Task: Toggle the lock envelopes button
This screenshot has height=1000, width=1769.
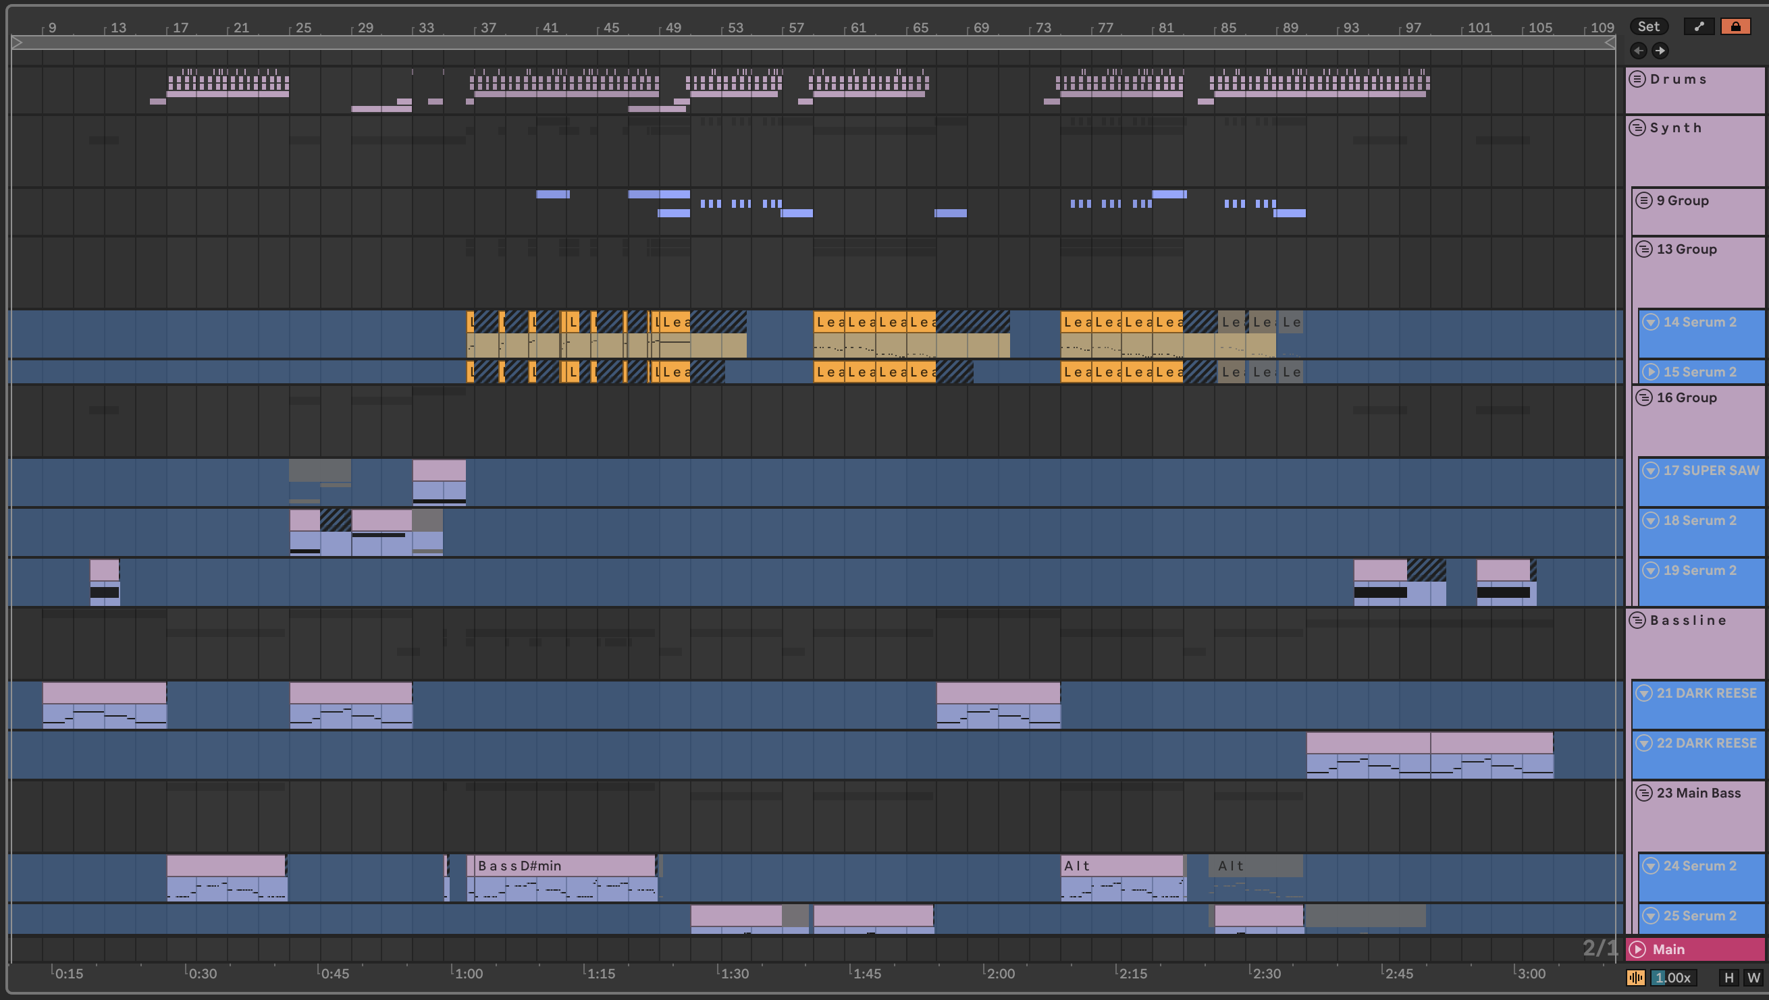Action: click(x=1735, y=26)
